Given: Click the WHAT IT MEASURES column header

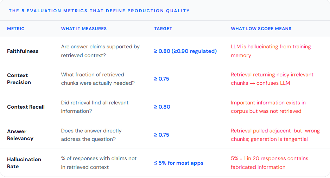Looking at the screenshot, I should click(84, 29).
